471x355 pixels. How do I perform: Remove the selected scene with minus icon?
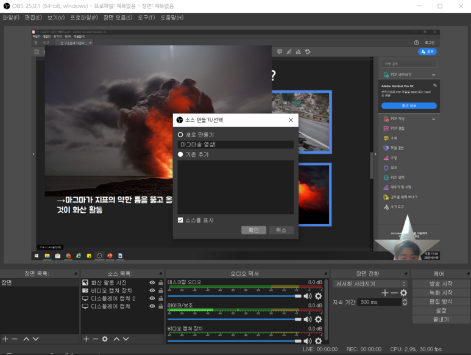15,339
